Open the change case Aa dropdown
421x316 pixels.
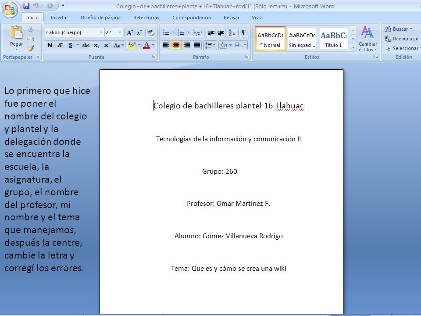[118, 45]
